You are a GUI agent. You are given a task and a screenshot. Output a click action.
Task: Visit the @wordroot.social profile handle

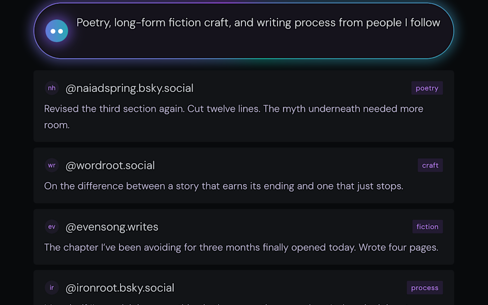(110, 165)
